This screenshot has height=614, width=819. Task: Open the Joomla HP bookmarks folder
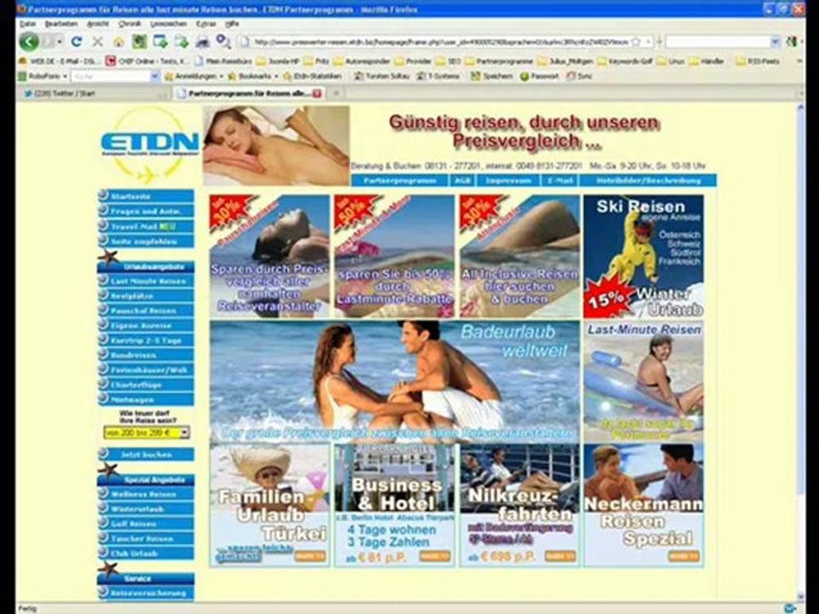click(277, 61)
